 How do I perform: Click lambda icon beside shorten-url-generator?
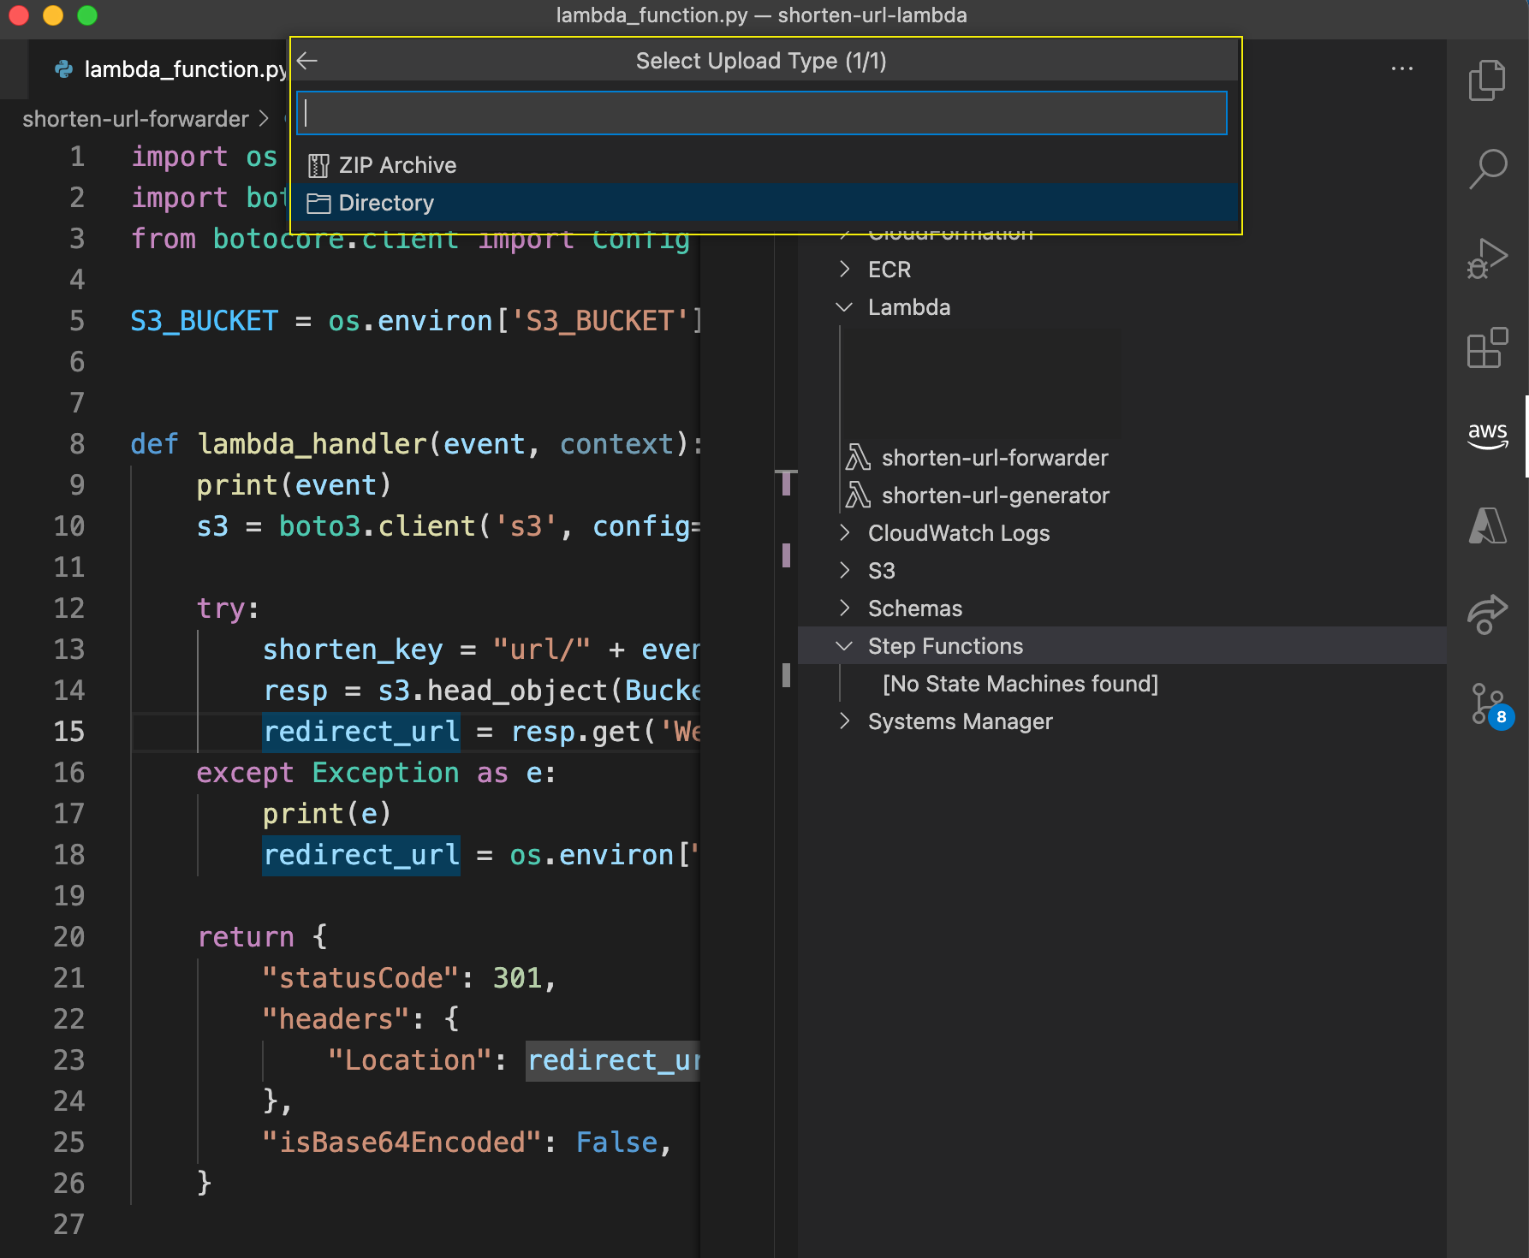(858, 495)
